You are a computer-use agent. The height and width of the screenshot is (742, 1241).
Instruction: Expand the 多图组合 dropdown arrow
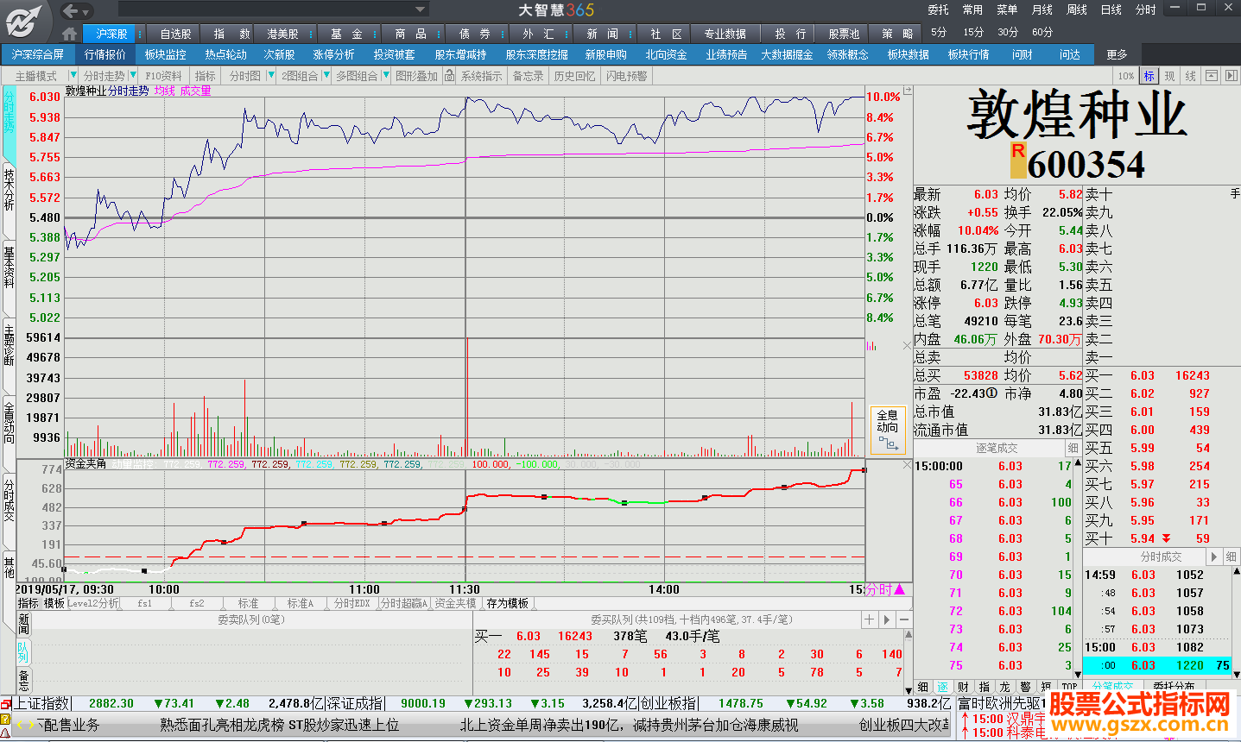[384, 76]
